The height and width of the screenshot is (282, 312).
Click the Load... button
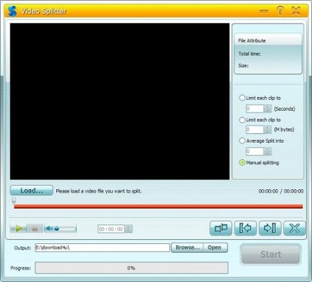pos(31,191)
